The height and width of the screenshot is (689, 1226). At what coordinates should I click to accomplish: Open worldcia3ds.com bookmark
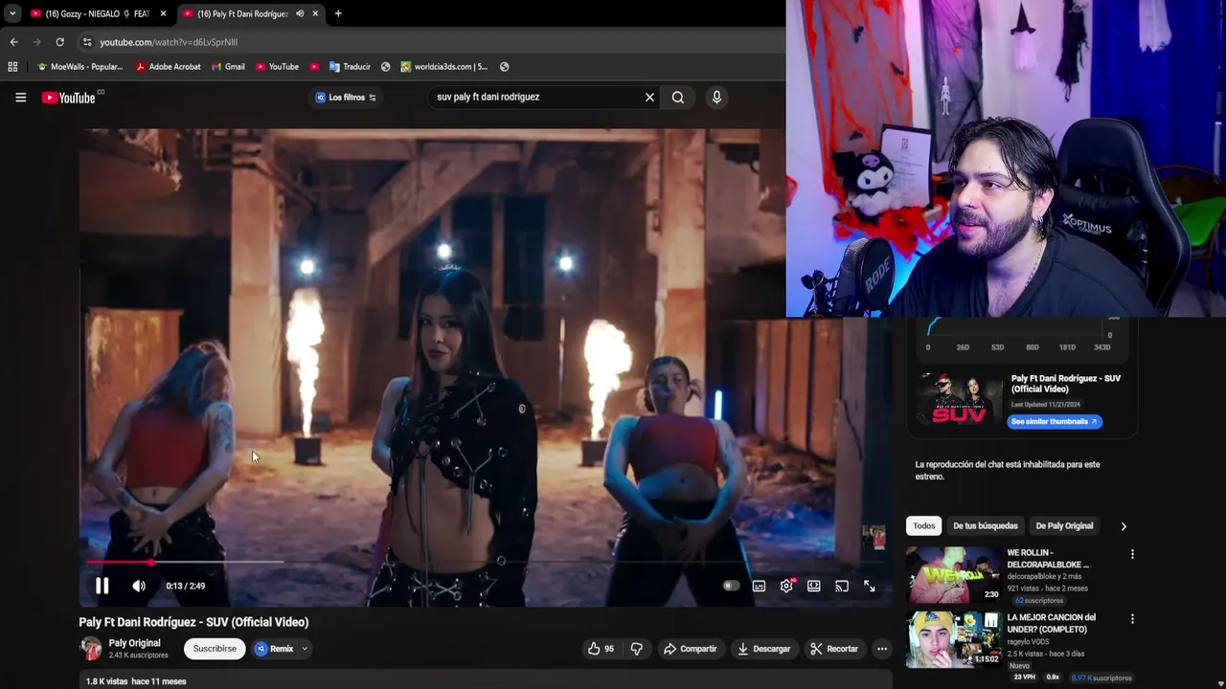pyautogui.click(x=443, y=67)
